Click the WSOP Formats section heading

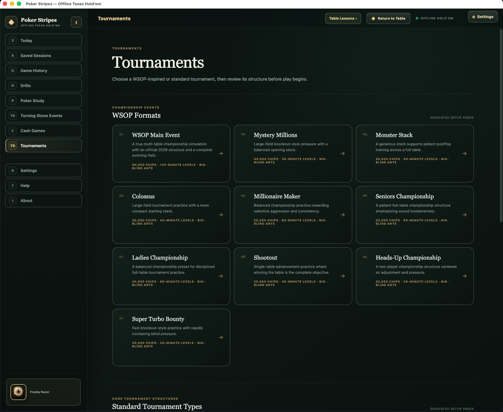[x=136, y=115]
